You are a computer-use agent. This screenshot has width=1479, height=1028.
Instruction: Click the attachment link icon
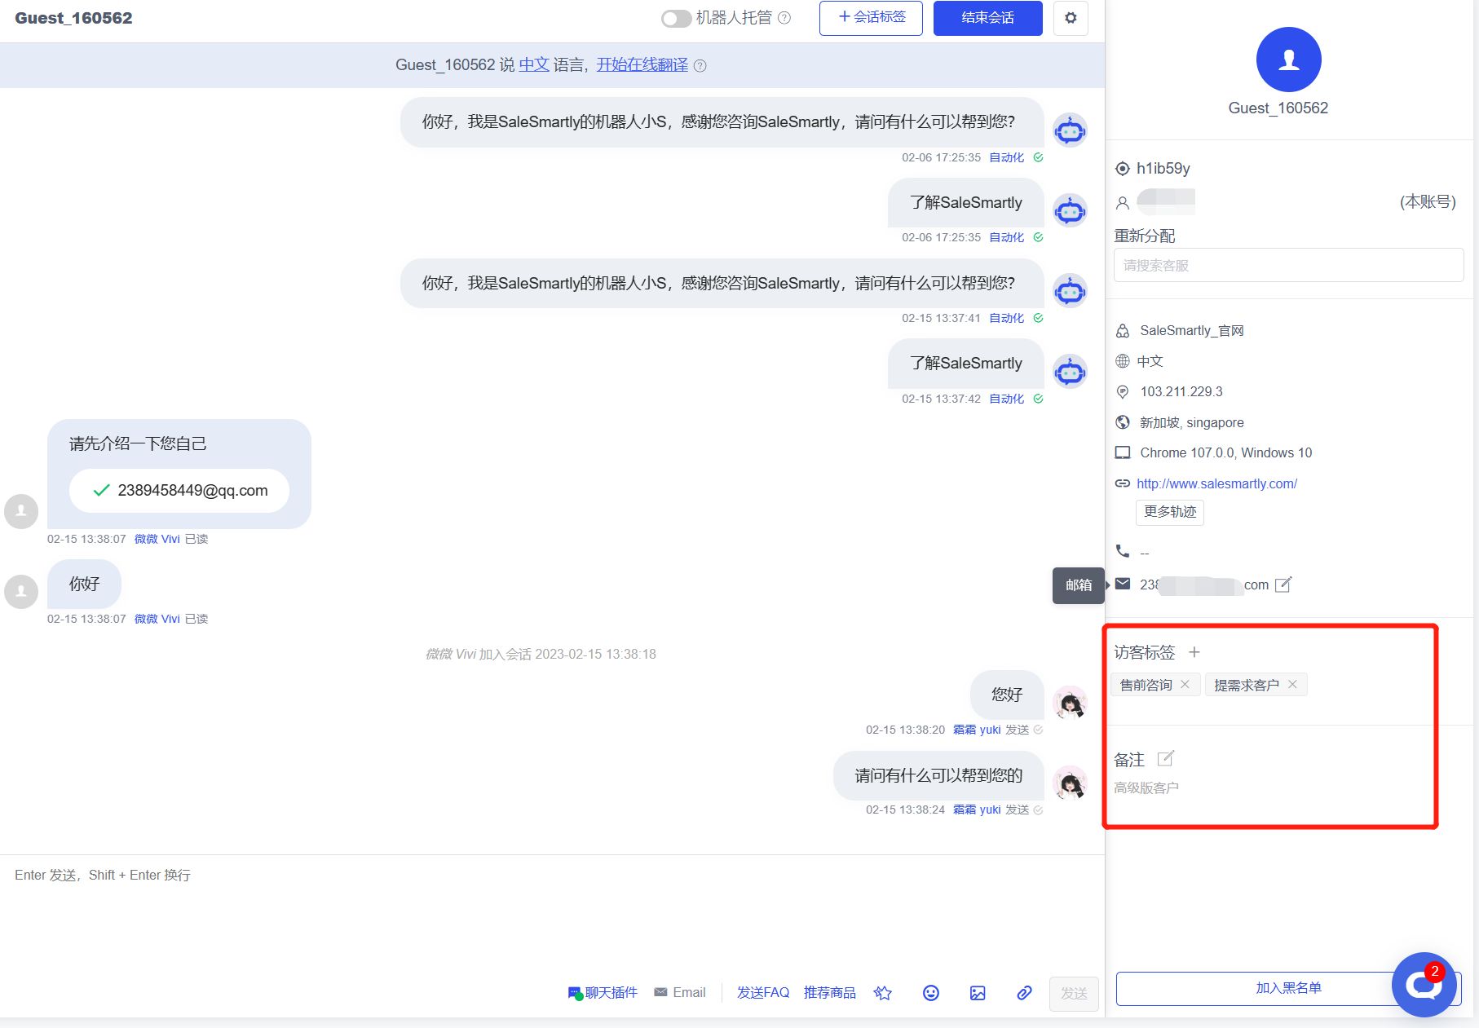coord(1024,992)
